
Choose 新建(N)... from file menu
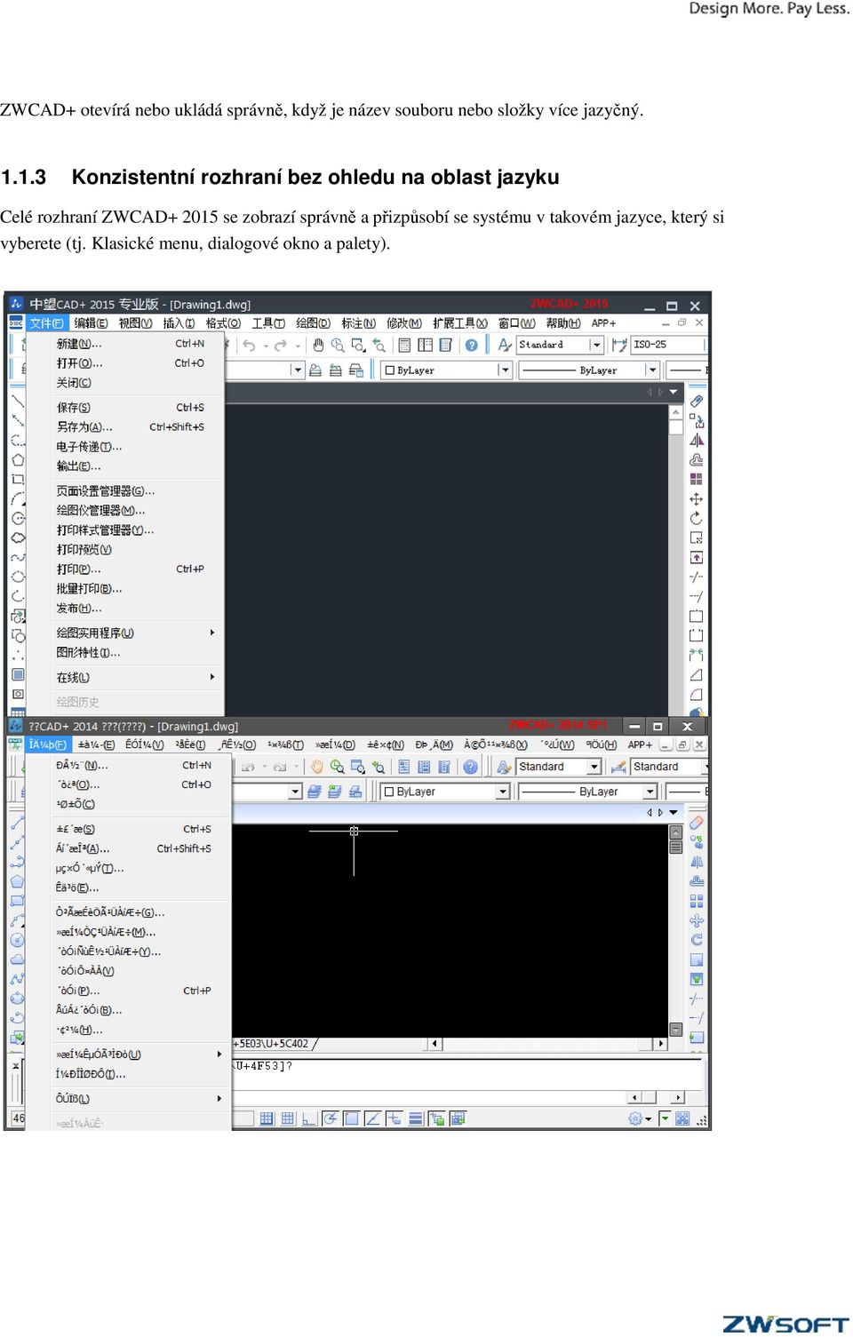tap(130, 344)
